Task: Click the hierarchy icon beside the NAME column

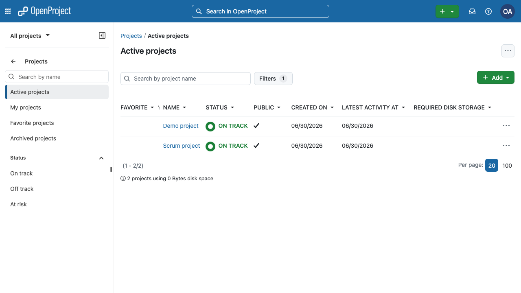Action: [159, 108]
